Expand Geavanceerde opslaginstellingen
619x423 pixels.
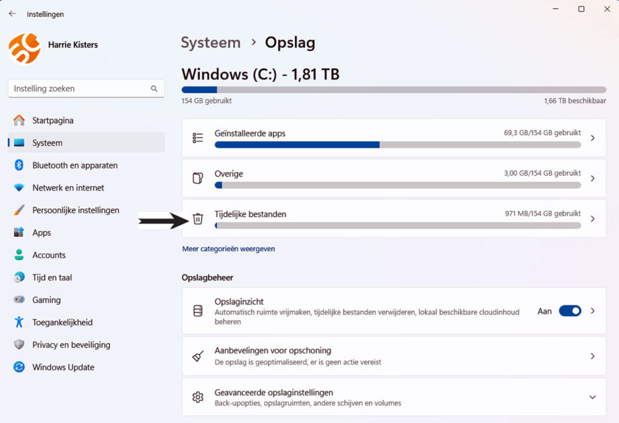point(592,396)
